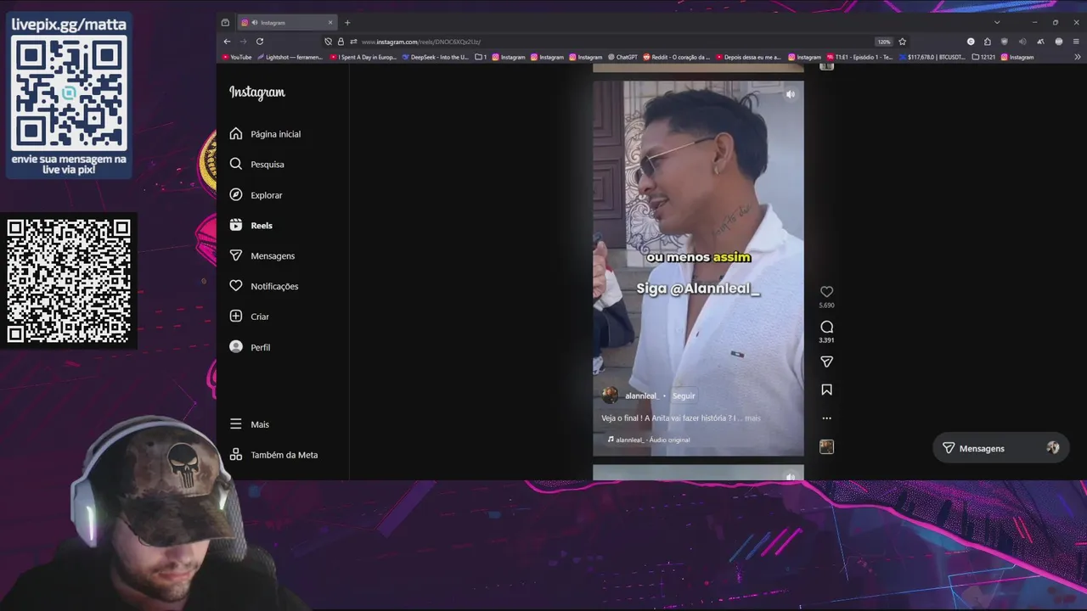Toggle sound on the next reel below
The width and height of the screenshot is (1087, 611).
(790, 477)
